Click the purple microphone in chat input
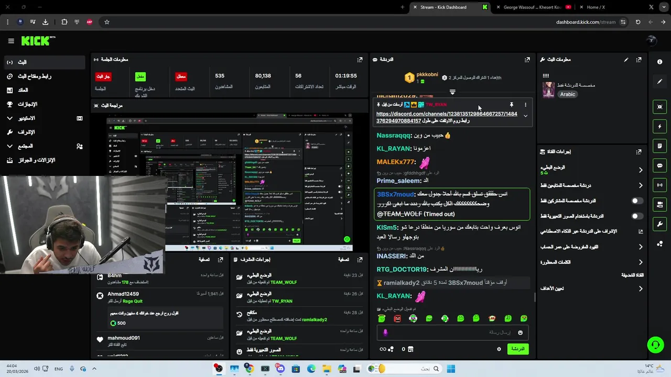Viewport: 671px width, 377px height. pyautogui.click(x=385, y=332)
